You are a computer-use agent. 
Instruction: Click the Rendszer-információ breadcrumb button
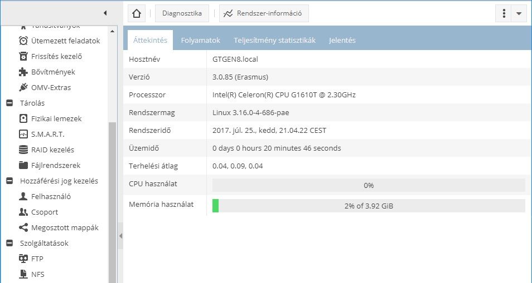pos(264,13)
